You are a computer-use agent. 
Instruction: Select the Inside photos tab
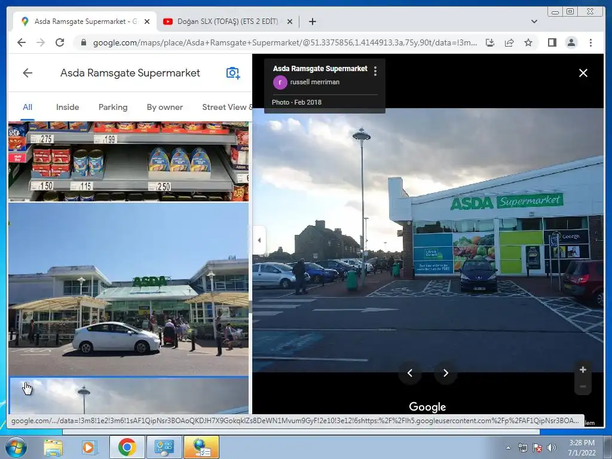(68, 107)
